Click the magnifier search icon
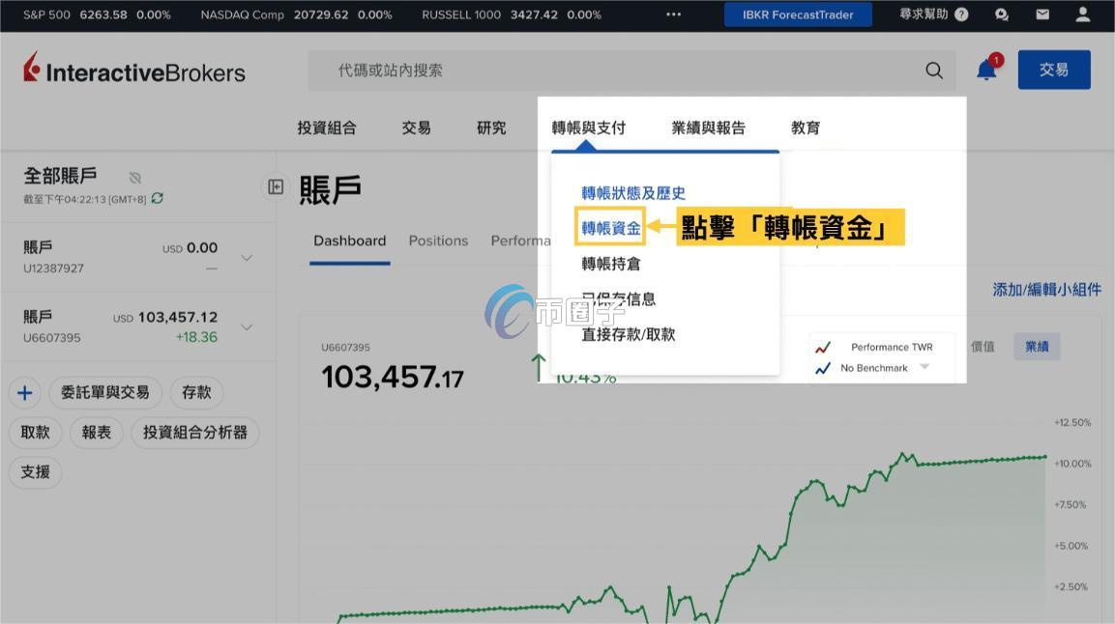Viewport: 1115px width, 624px height. 933,70
